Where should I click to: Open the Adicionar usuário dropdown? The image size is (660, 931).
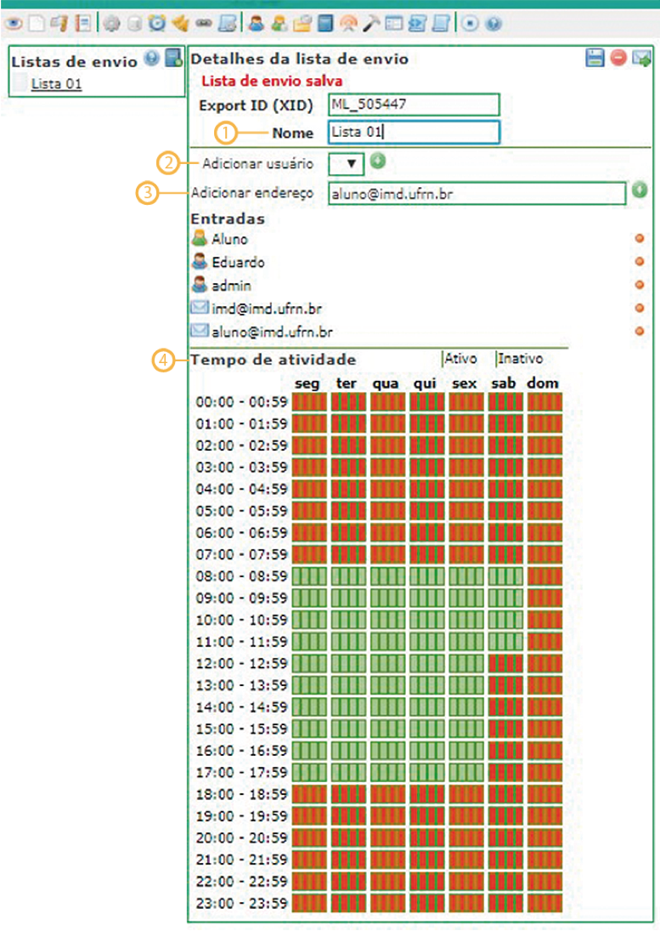(347, 163)
